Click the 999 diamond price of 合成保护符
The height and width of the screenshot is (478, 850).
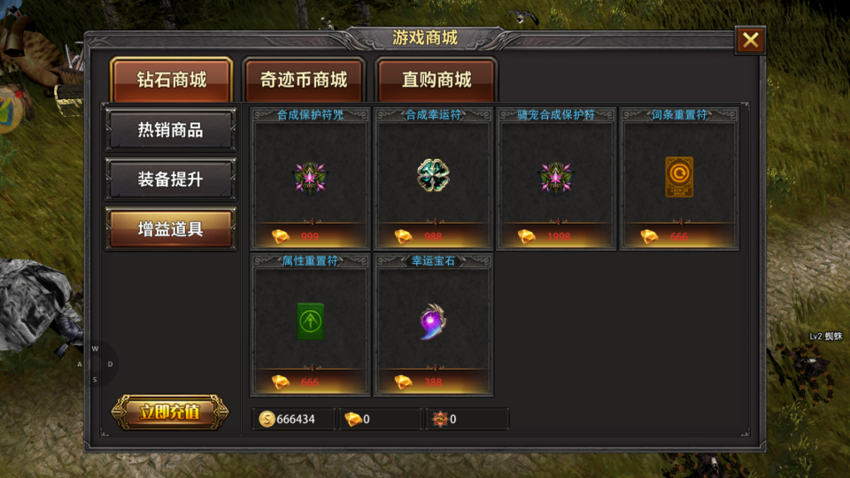click(310, 236)
